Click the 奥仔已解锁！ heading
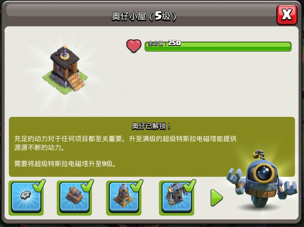The height and width of the screenshot is (227, 304). coord(151,126)
